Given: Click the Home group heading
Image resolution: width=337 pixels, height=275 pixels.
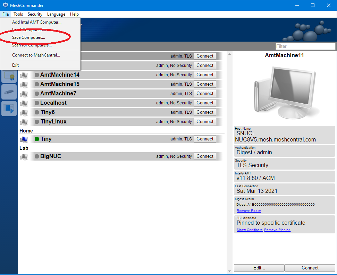Looking at the screenshot, I should [26, 131].
